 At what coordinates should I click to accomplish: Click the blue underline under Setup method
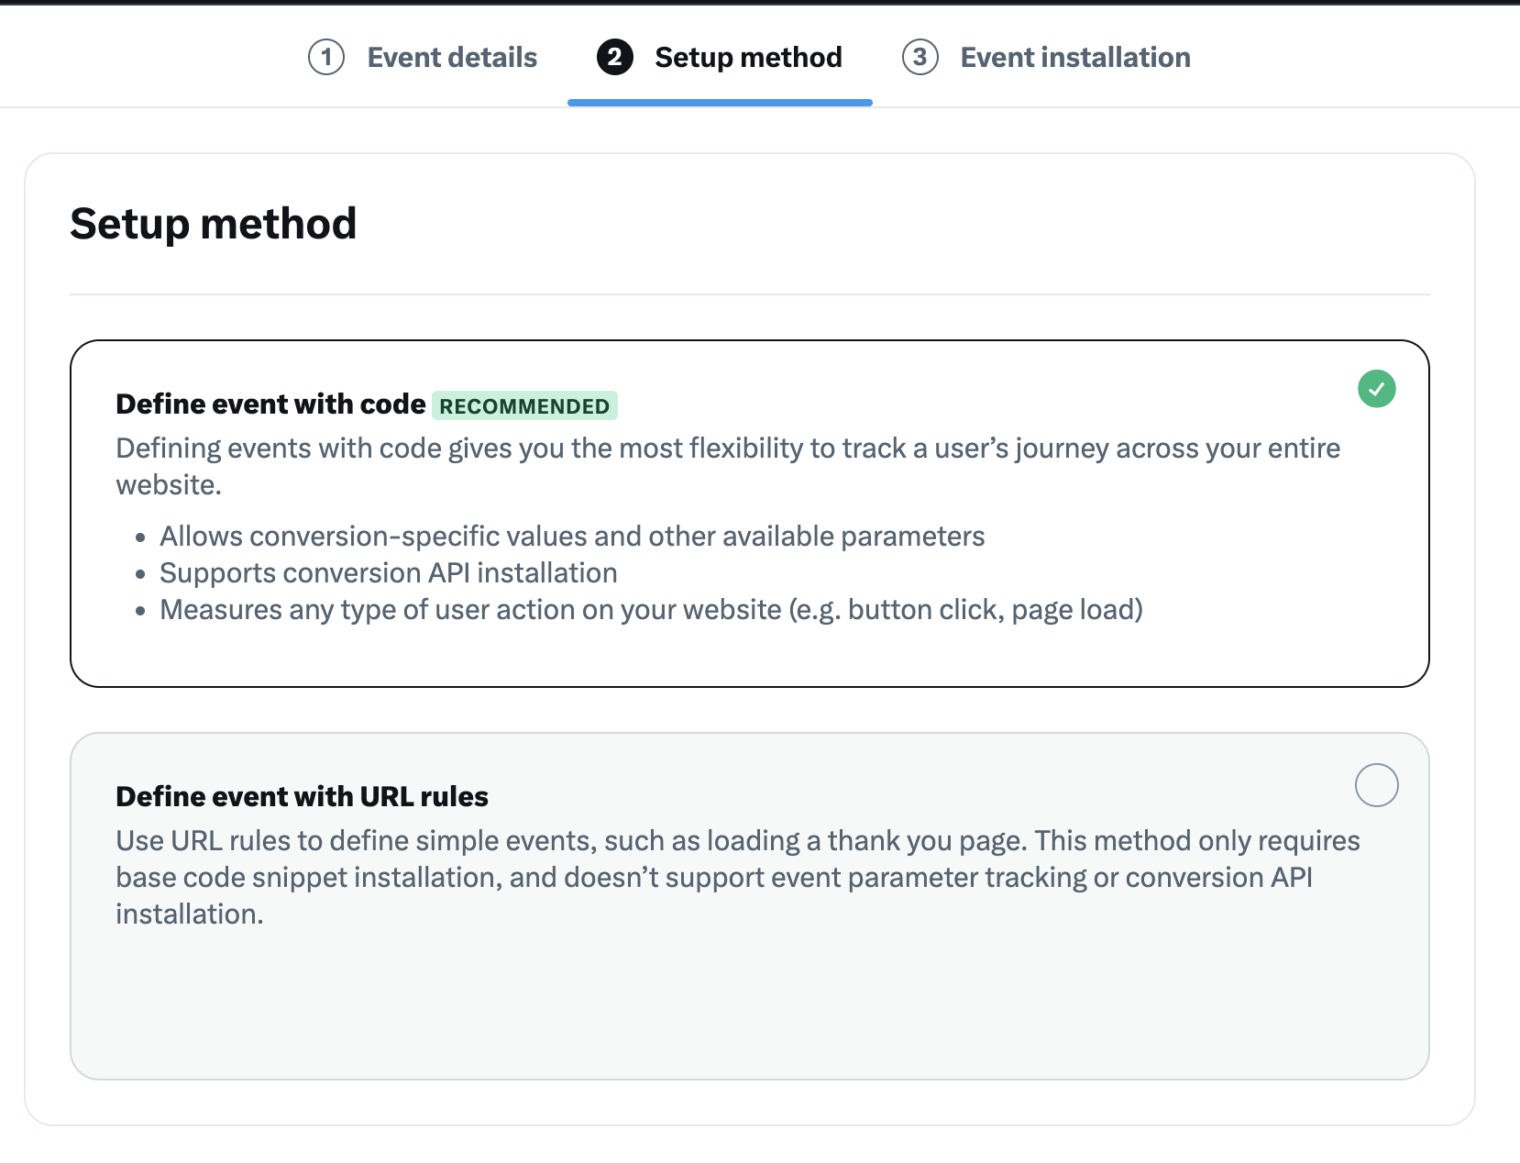pos(720,103)
